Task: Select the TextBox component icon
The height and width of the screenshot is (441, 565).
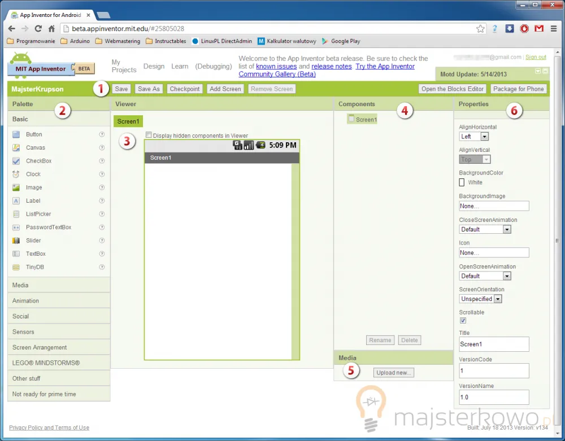Action: coord(16,254)
